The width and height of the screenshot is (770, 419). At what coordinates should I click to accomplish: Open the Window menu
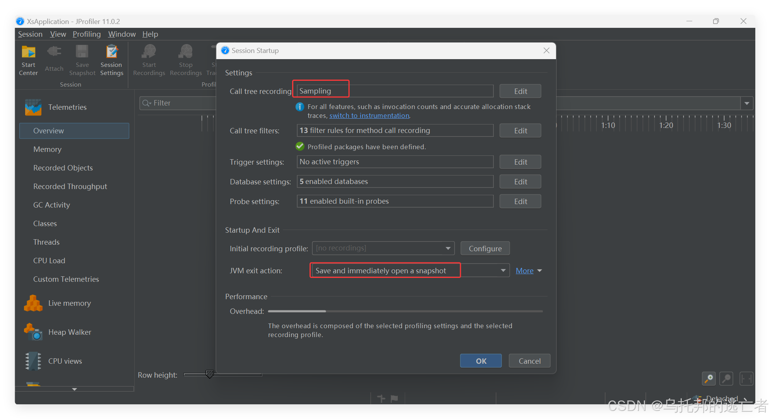coord(122,34)
